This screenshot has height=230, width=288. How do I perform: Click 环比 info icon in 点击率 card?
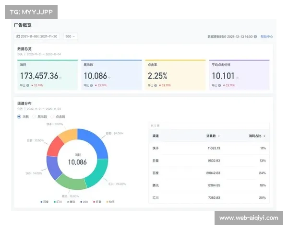156,85
